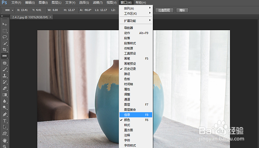Open the 选择(S) menu
The width and height of the screenshot is (259, 148).
pos(84,3)
